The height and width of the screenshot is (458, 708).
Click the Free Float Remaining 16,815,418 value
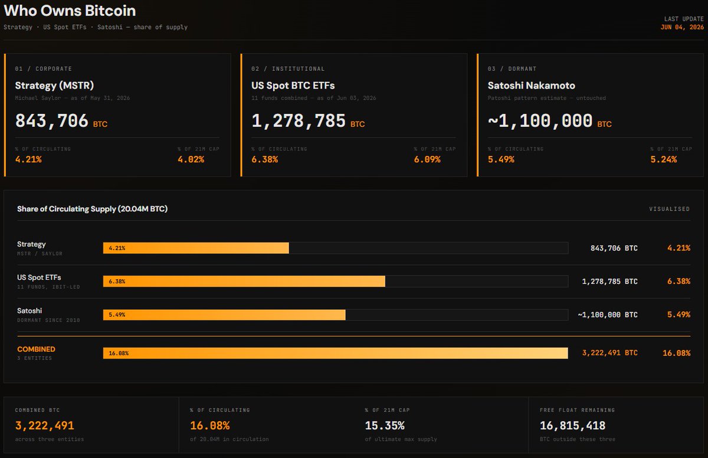pyautogui.click(x=572, y=426)
